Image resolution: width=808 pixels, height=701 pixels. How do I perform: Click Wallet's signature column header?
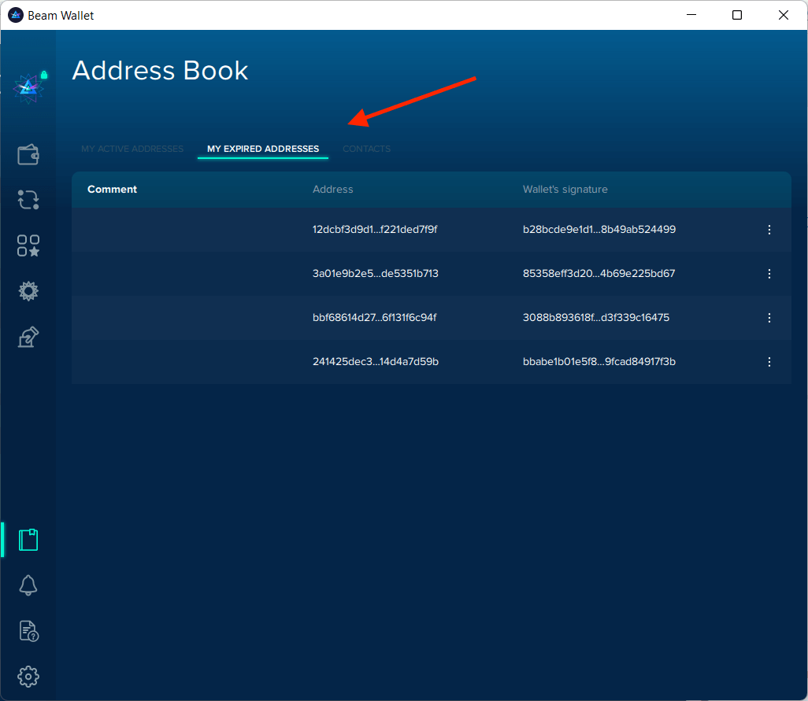[x=565, y=190]
